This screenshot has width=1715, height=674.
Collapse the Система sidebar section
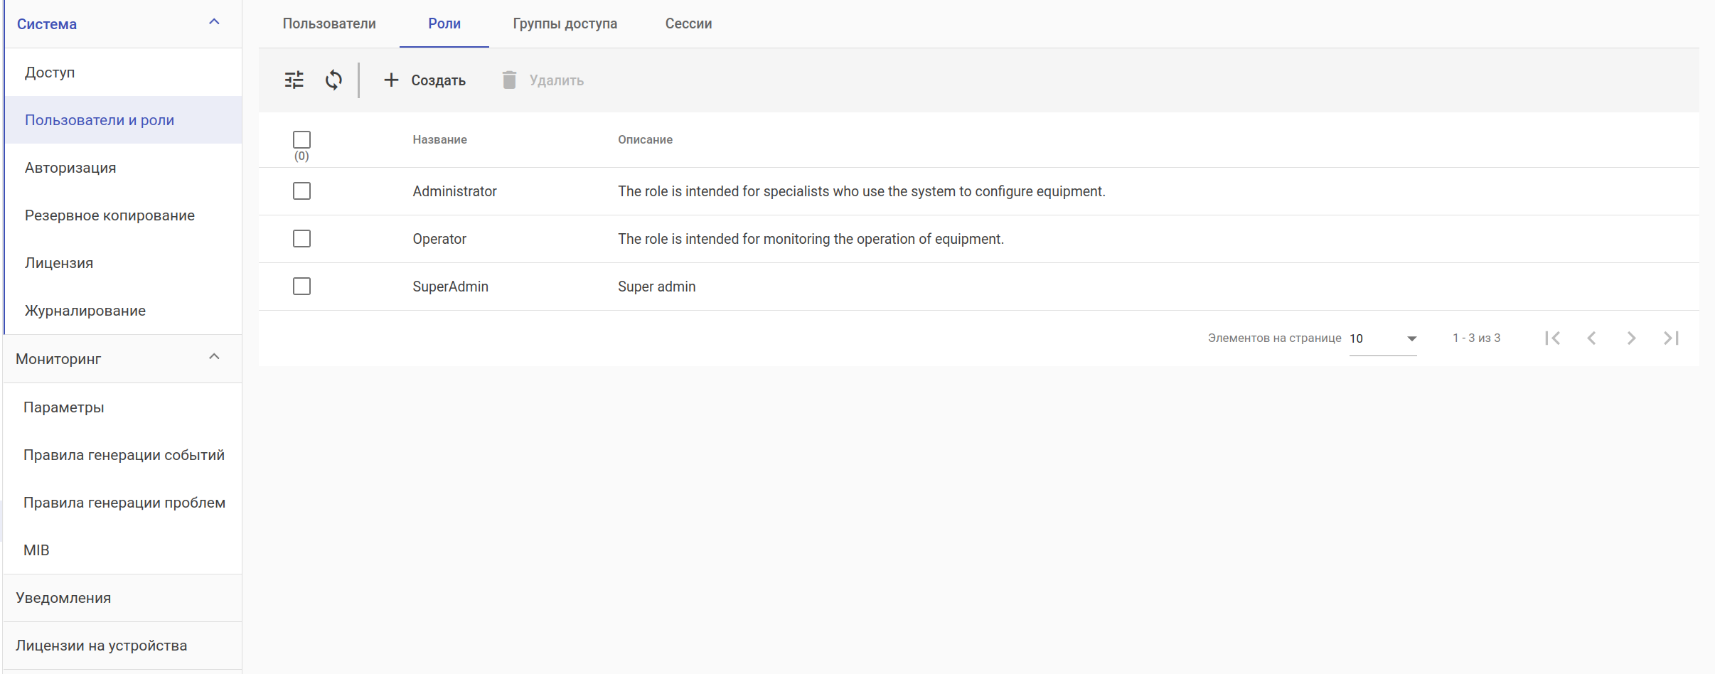click(214, 23)
